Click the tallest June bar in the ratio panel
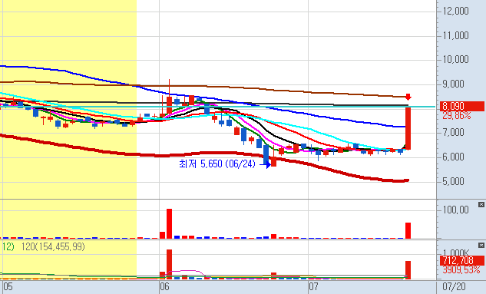Viewport: 486px width, 294px height. [x=169, y=223]
